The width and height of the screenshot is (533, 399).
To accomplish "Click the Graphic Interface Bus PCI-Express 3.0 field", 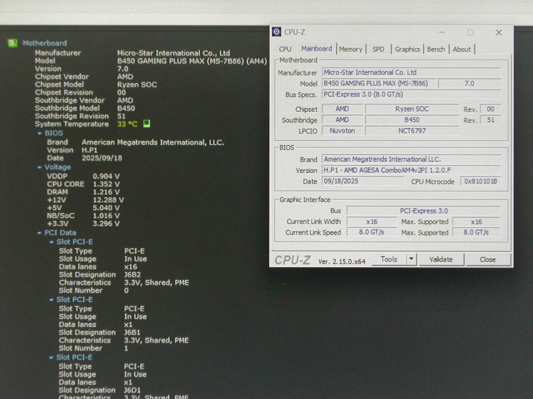I will (x=424, y=211).
